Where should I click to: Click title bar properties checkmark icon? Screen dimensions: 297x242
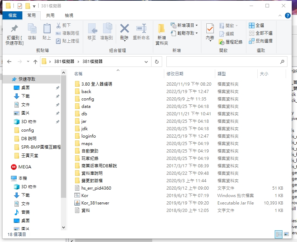(x=20, y=6)
